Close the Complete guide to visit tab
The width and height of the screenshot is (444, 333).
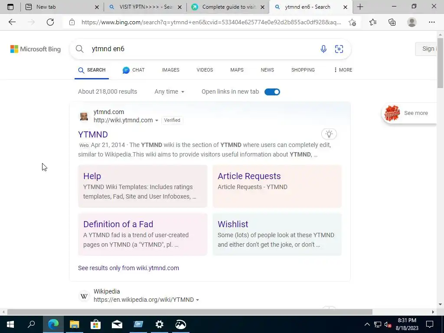point(262,7)
